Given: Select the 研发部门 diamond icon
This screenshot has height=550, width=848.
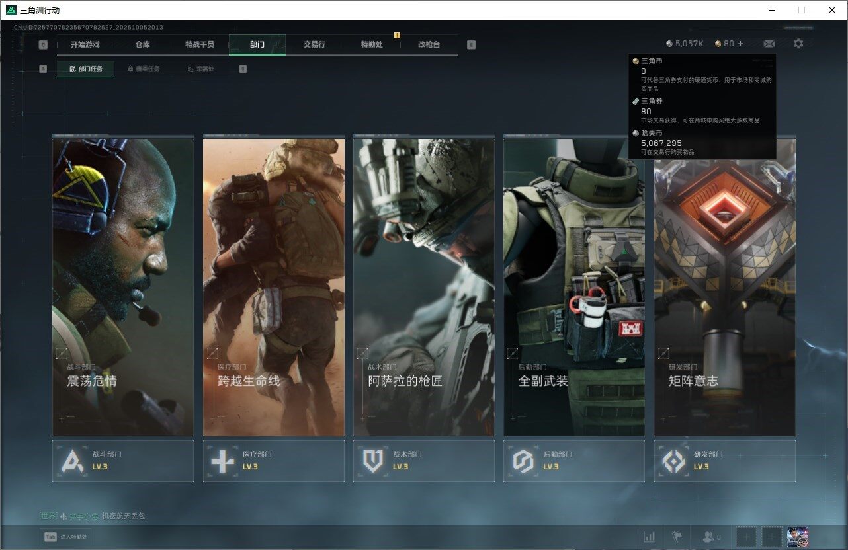Looking at the screenshot, I should (x=674, y=461).
